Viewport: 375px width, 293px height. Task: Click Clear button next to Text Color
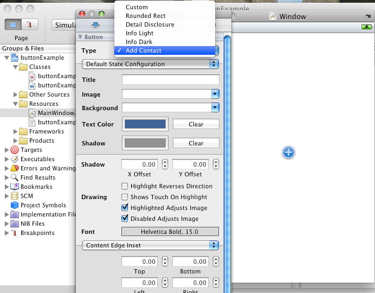196,124
